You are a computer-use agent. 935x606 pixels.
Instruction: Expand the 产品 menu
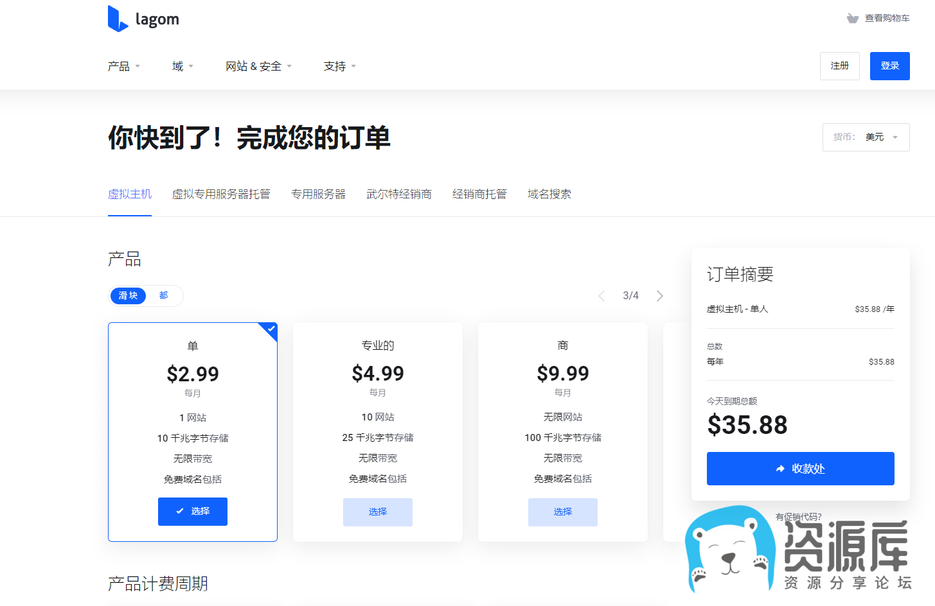click(123, 66)
